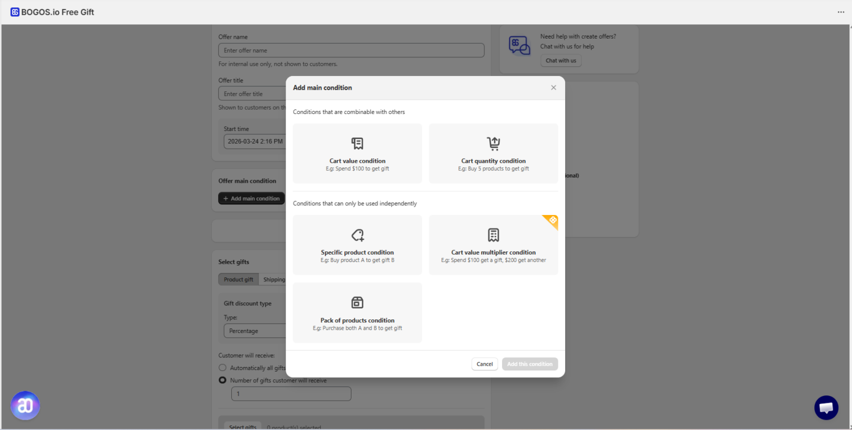Image resolution: width=852 pixels, height=430 pixels.
Task: Choose the Cart quantity condition cart icon
Action: click(493, 144)
